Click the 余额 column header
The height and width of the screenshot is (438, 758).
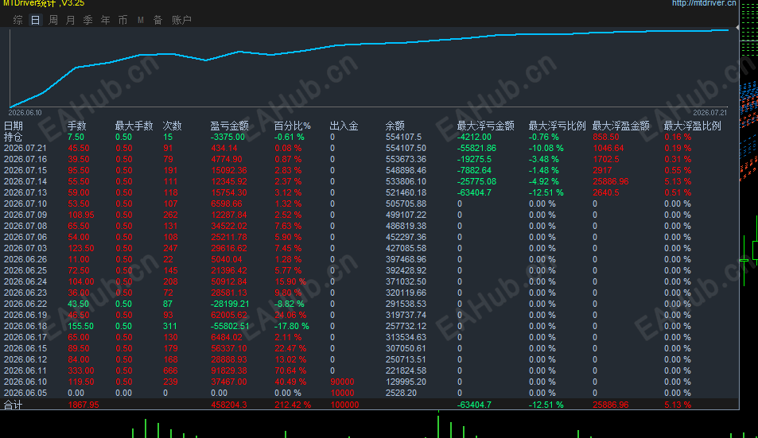point(395,126)
